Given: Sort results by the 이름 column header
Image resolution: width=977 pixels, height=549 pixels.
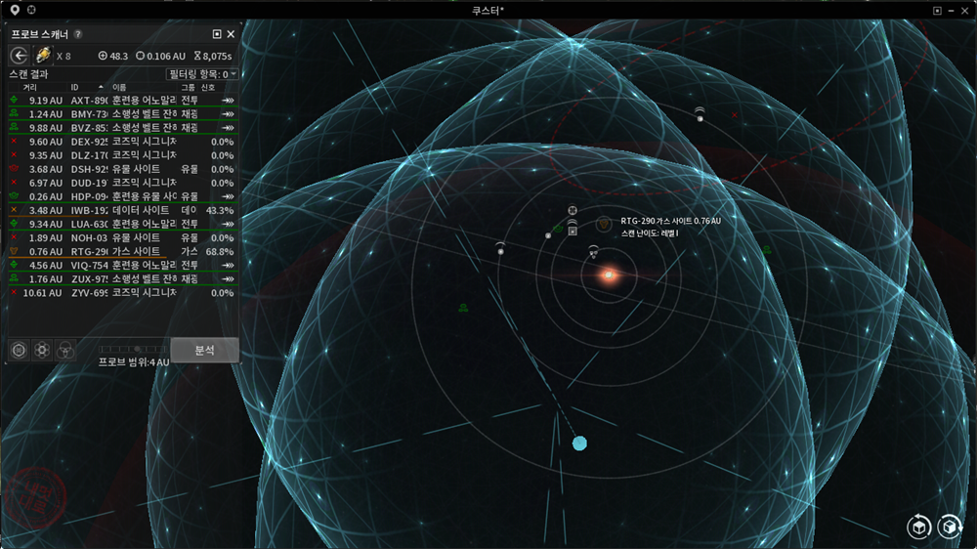Looking at the screenshot, I should 119,87.
